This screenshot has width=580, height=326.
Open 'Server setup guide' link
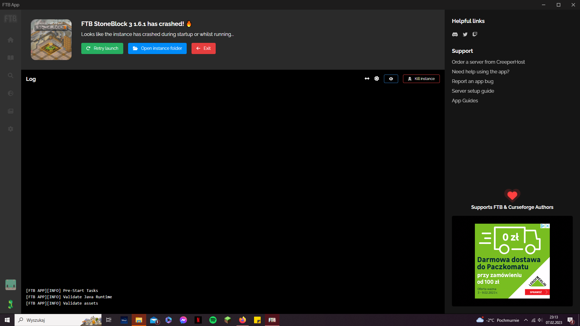pos(473,91)
